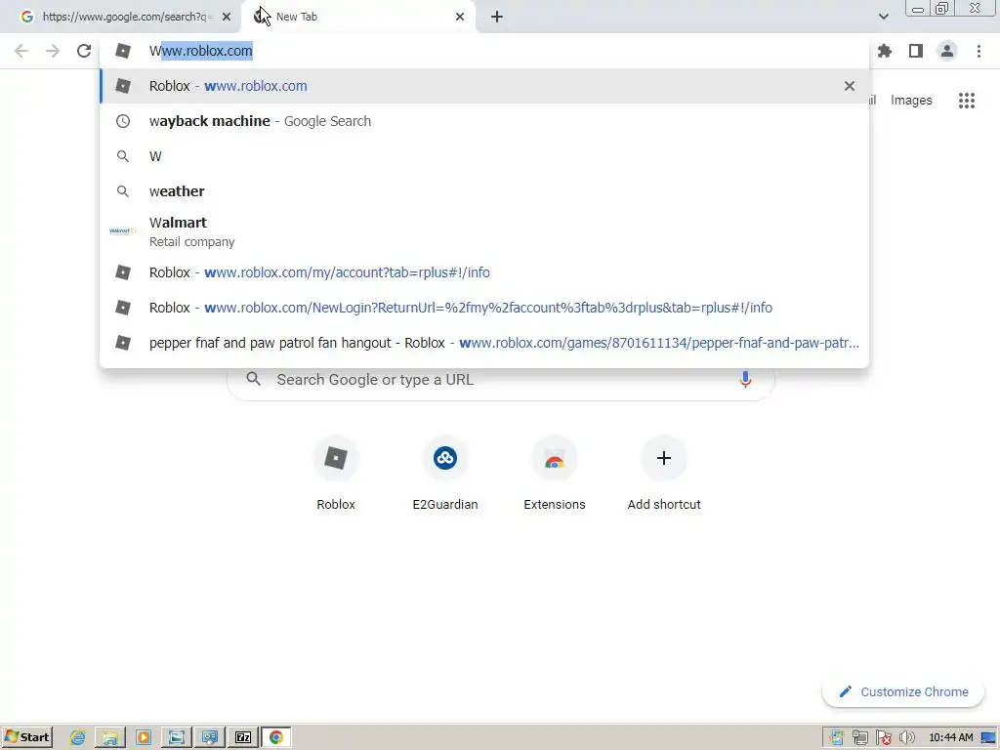Open the E2Guardian shortcut tile
Screen dimensions: 1000x750
pos(445,473)
